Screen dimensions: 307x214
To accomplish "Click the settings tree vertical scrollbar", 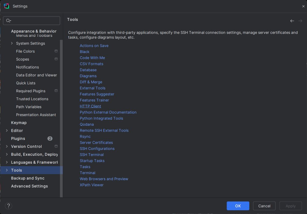I will click(61, 117).
